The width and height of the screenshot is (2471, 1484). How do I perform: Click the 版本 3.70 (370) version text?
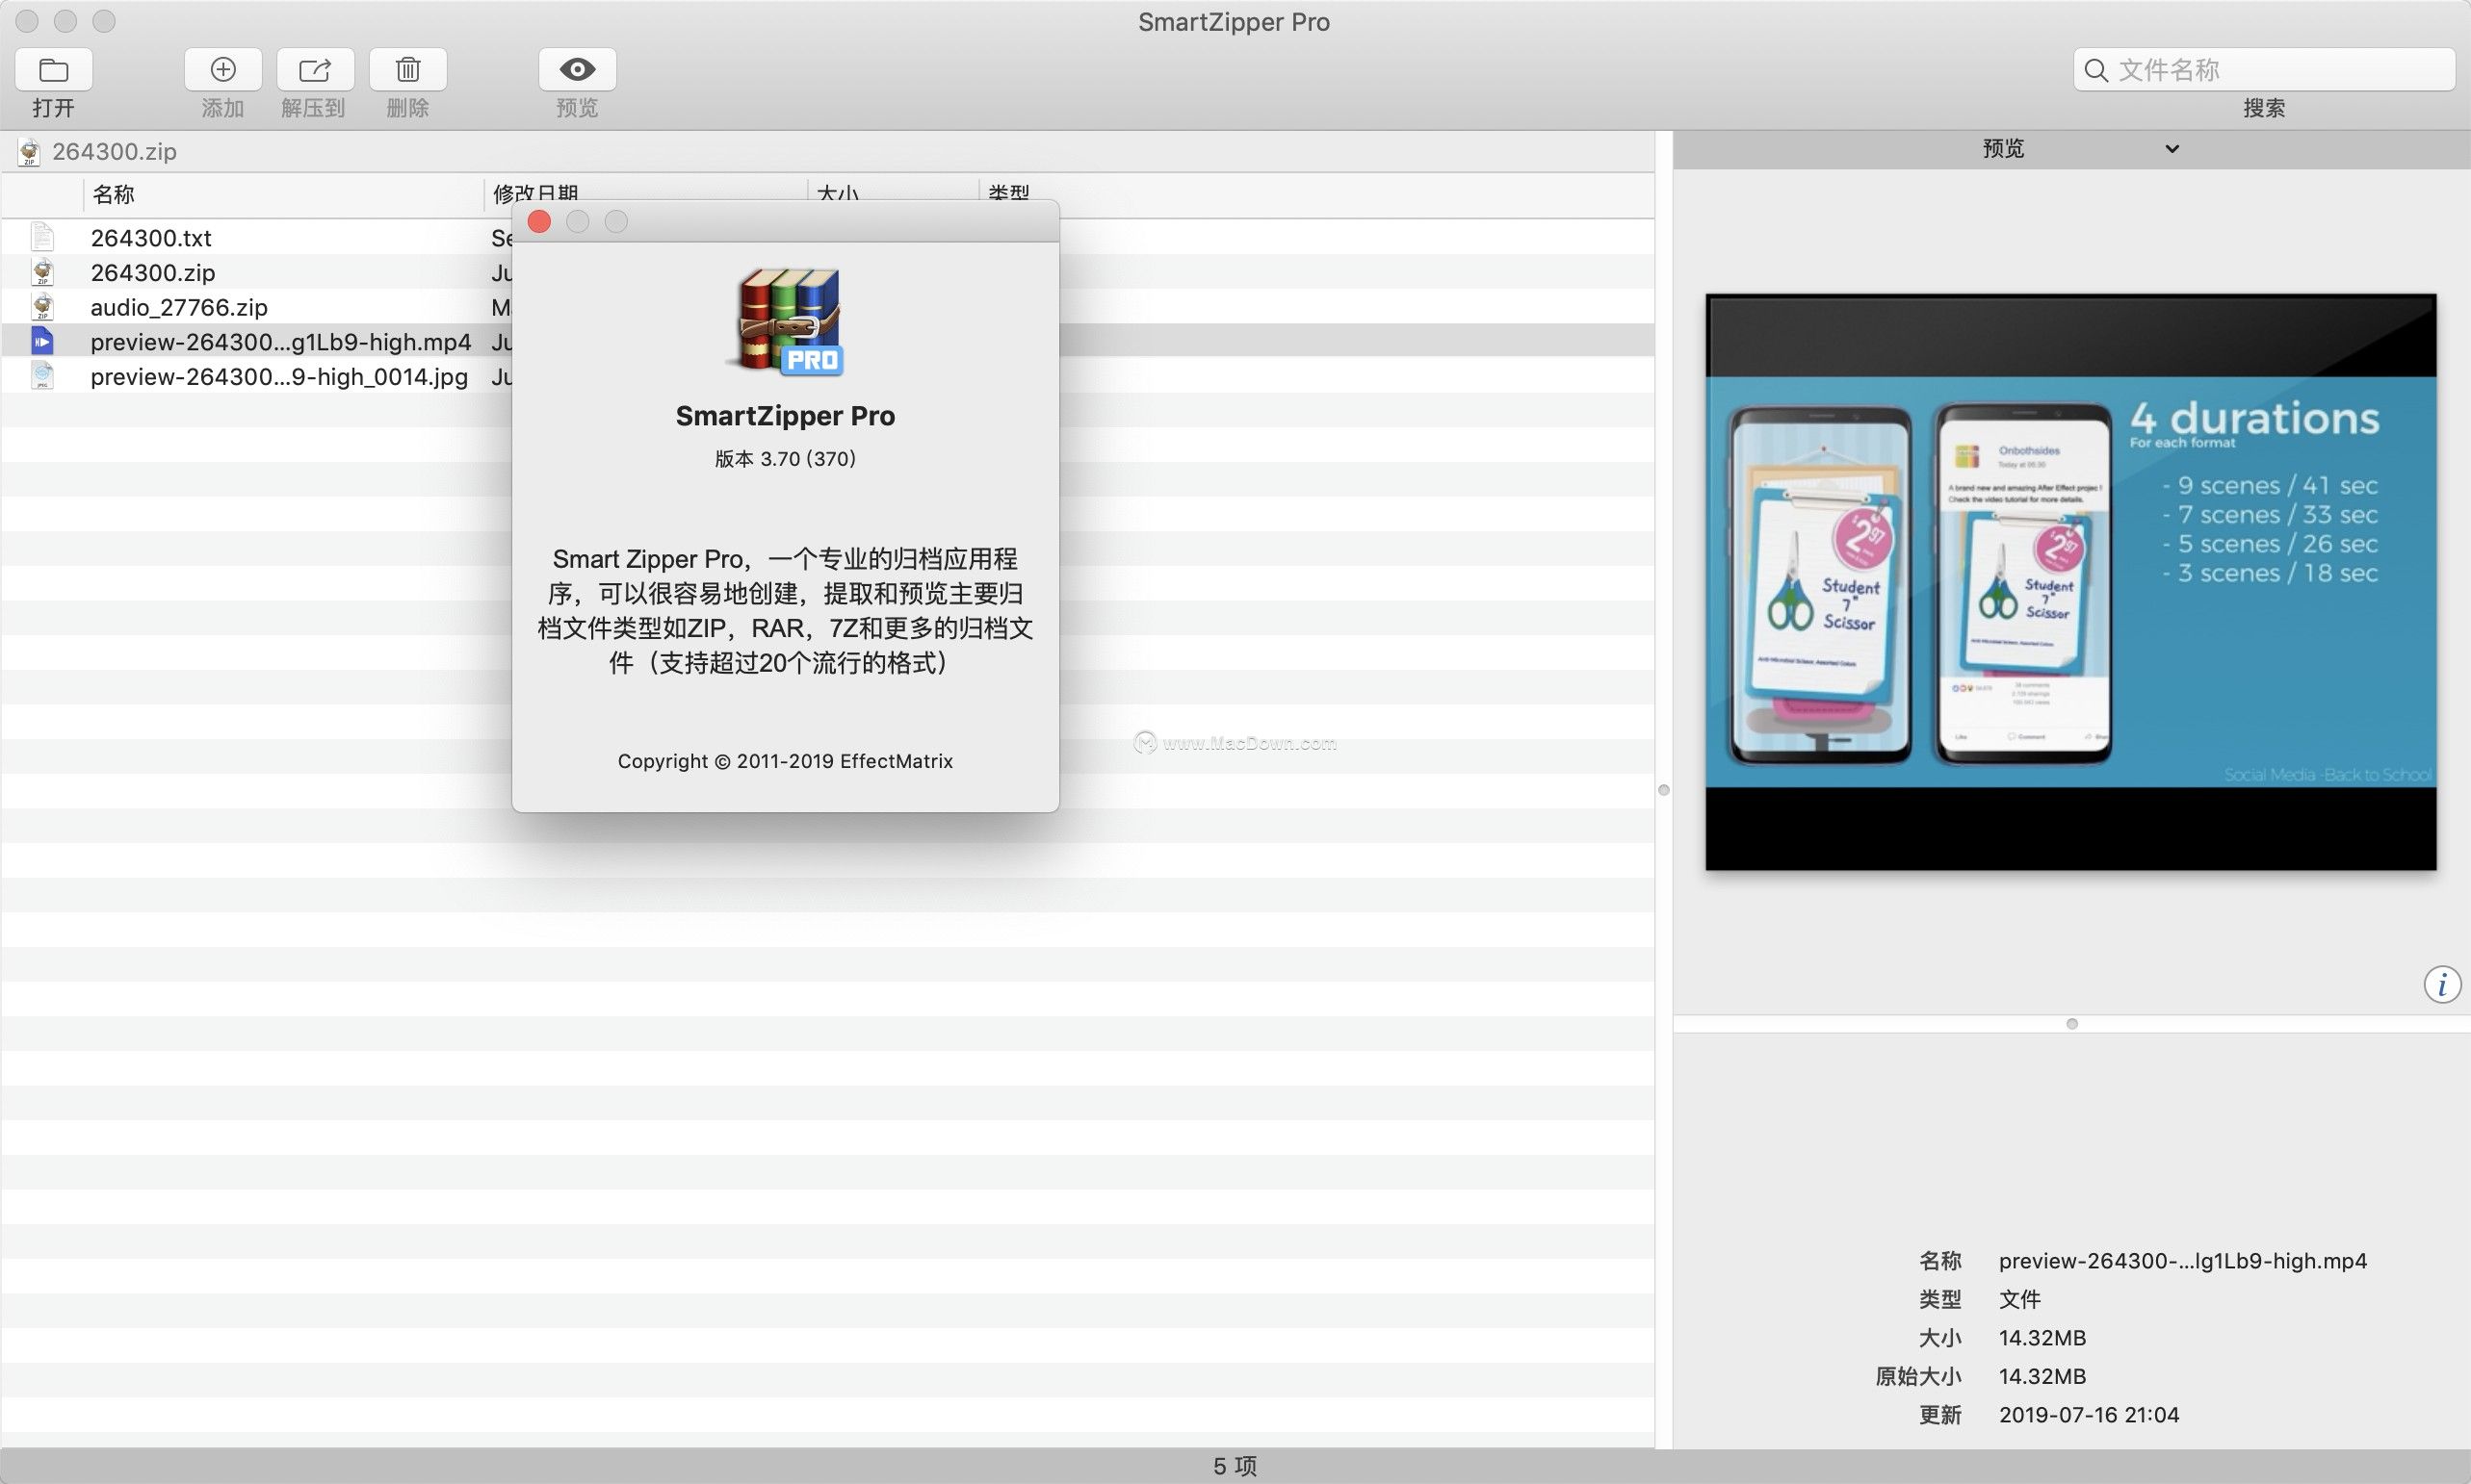pos(786,459)
